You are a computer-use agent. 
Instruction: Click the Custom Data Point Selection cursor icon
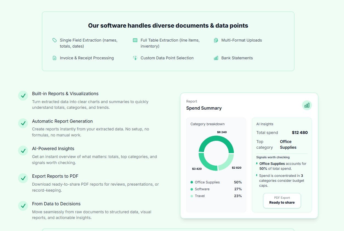(135, 58)
